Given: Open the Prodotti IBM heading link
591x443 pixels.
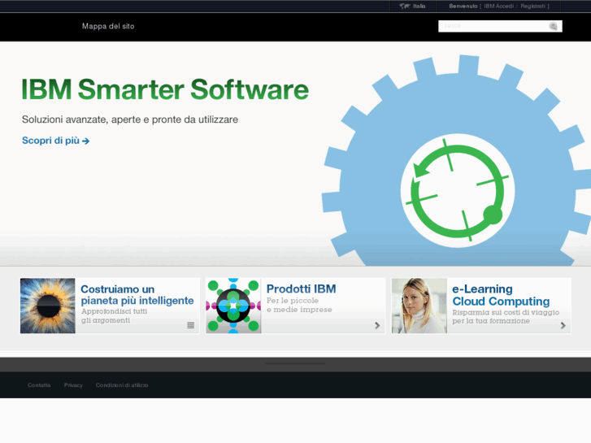Looking at the screenshot, I should coord(301,289).
